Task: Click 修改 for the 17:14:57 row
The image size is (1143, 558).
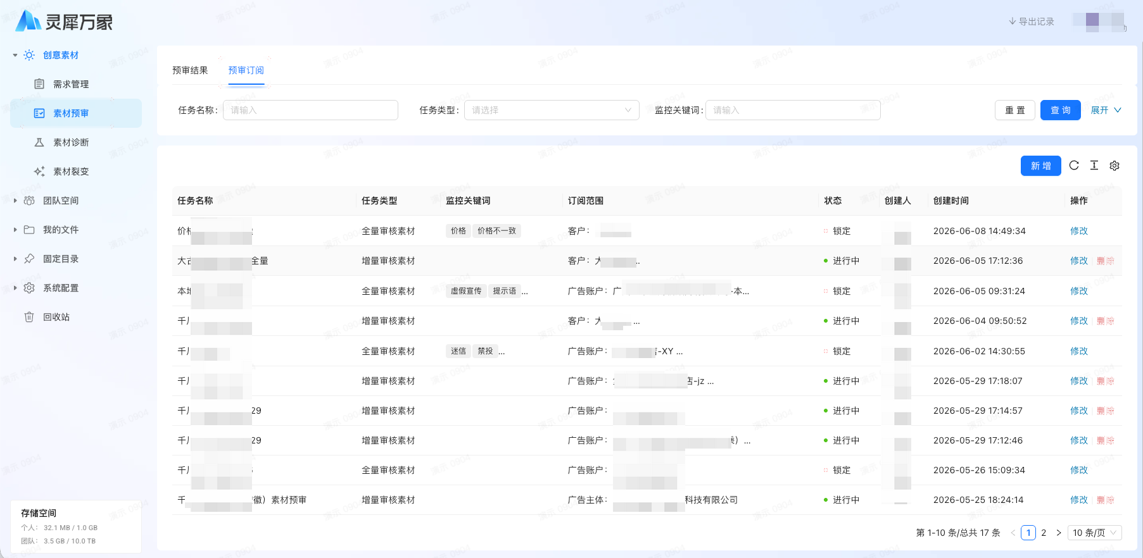Action: [1079, 411]
